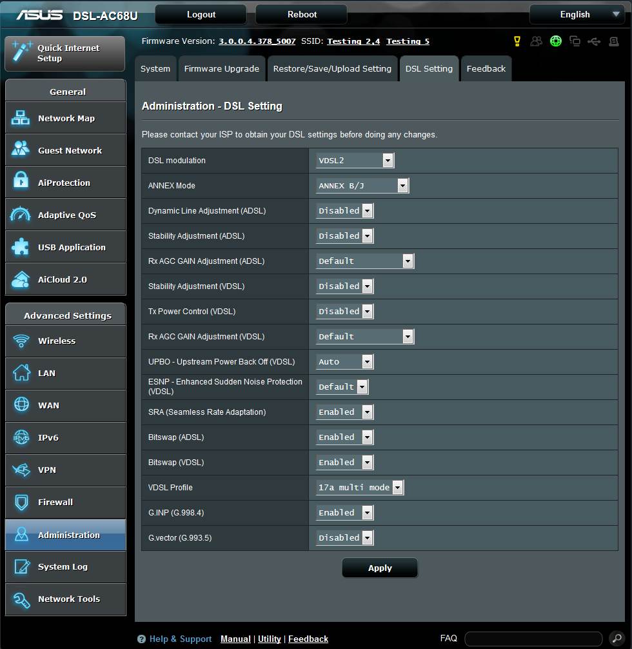
Task: Open Restore/Save/Upload Setting tab
Action: 332,69
